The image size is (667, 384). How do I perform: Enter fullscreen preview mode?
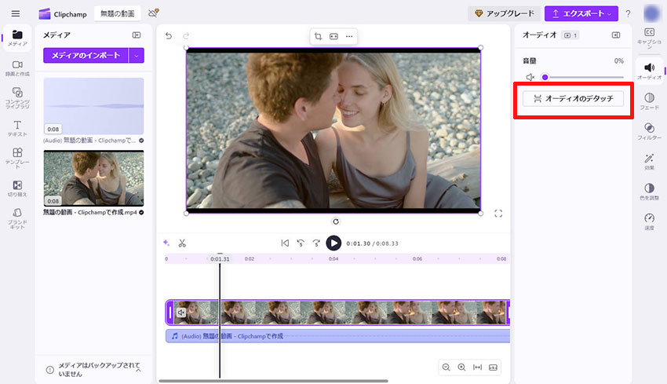pyautogui.click(x=498, y=214)
